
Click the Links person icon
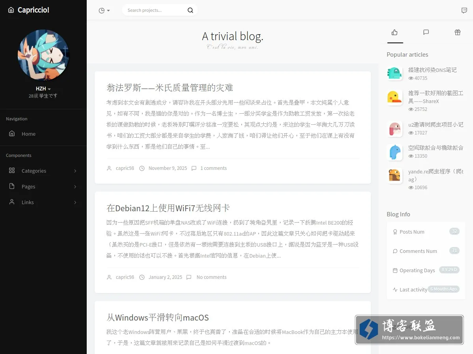click(x=12, y=202)
